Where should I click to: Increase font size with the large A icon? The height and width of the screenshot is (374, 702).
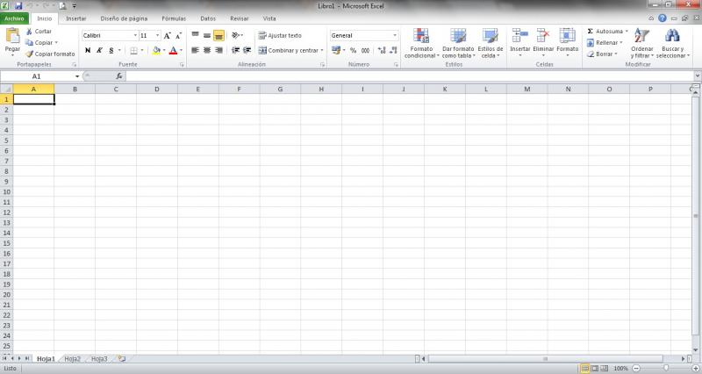pos(168,35)
